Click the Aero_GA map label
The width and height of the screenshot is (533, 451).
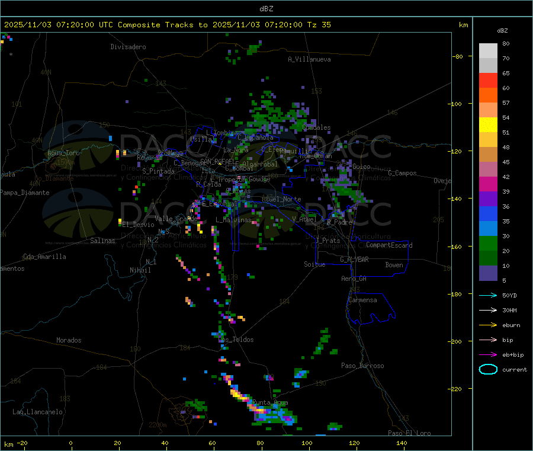[354, 279]
